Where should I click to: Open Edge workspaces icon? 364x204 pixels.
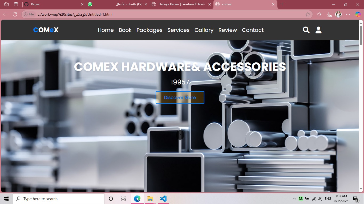[6, 4]
